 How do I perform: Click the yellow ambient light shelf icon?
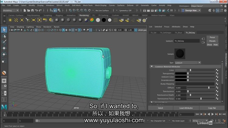tap(10, 20)
